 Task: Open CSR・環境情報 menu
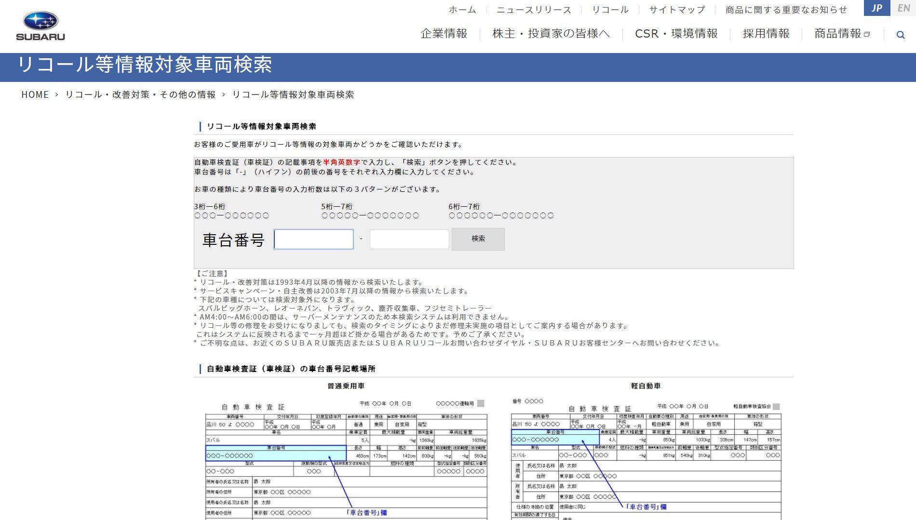pos(676,34)
